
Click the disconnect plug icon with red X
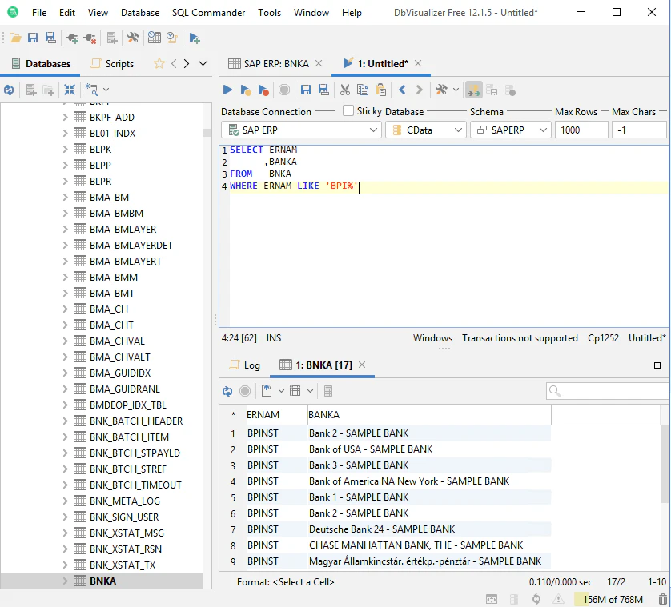point(90,38)
